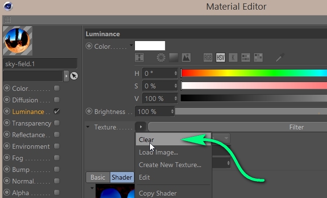Screen dimensions: 327x198
Task: Switch color sliders to HSV mode
Action: pyautogui.click(x=221, y=57)
